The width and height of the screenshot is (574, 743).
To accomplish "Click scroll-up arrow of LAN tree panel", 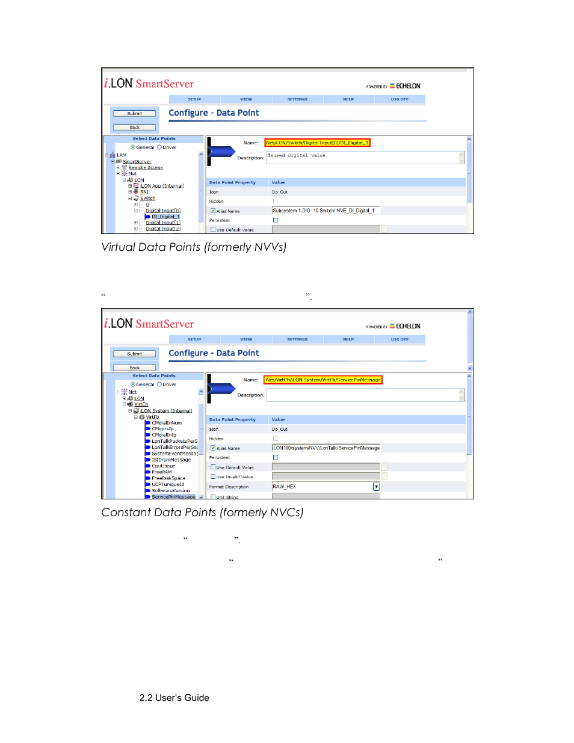I will 201,155.
